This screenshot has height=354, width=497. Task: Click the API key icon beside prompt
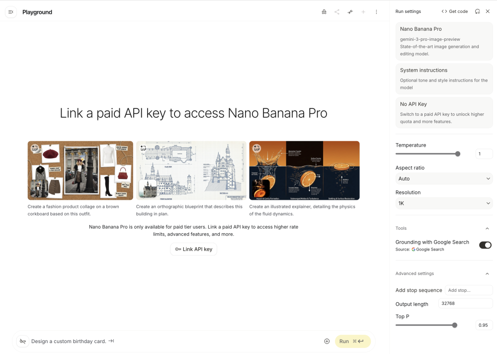22,341
